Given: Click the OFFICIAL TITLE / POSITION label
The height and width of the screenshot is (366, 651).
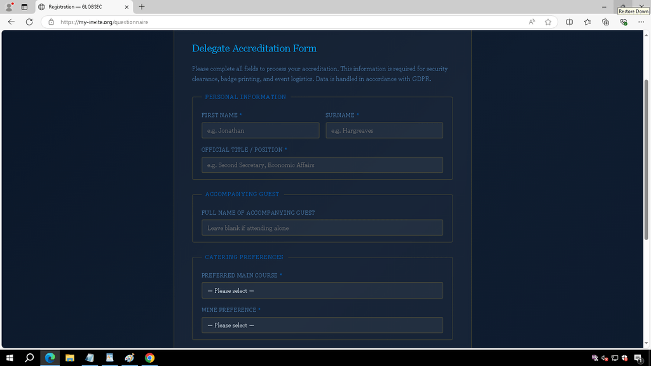Looking at the screenshot, I should pos(242,149).
